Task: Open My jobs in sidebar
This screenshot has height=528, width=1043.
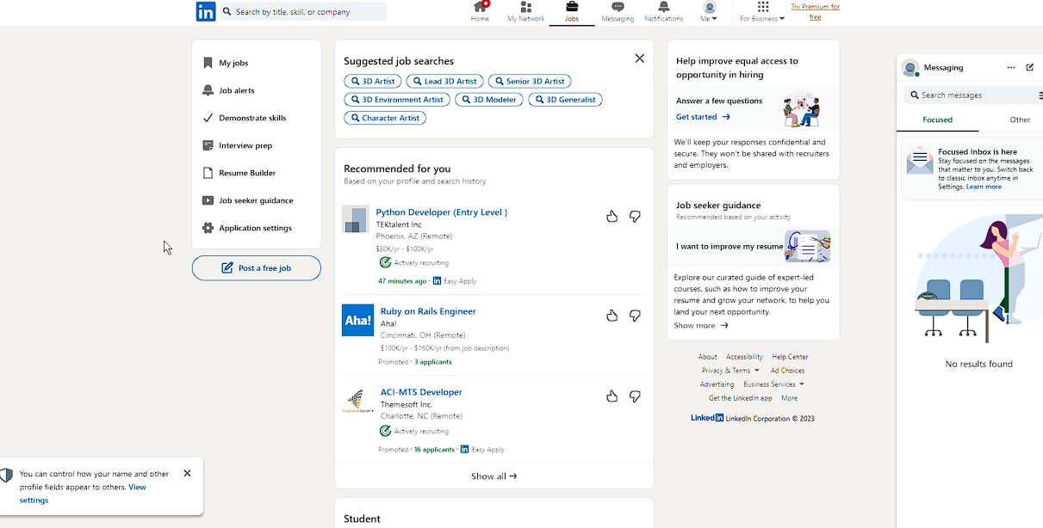Action: pos(233,63)
